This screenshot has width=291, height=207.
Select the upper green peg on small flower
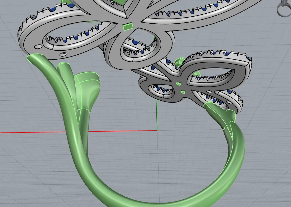(178, 84)
